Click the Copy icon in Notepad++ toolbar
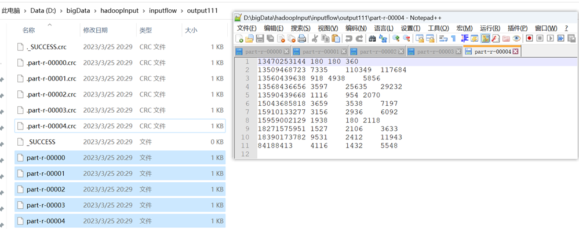579x229 pixels. (325, 38)
